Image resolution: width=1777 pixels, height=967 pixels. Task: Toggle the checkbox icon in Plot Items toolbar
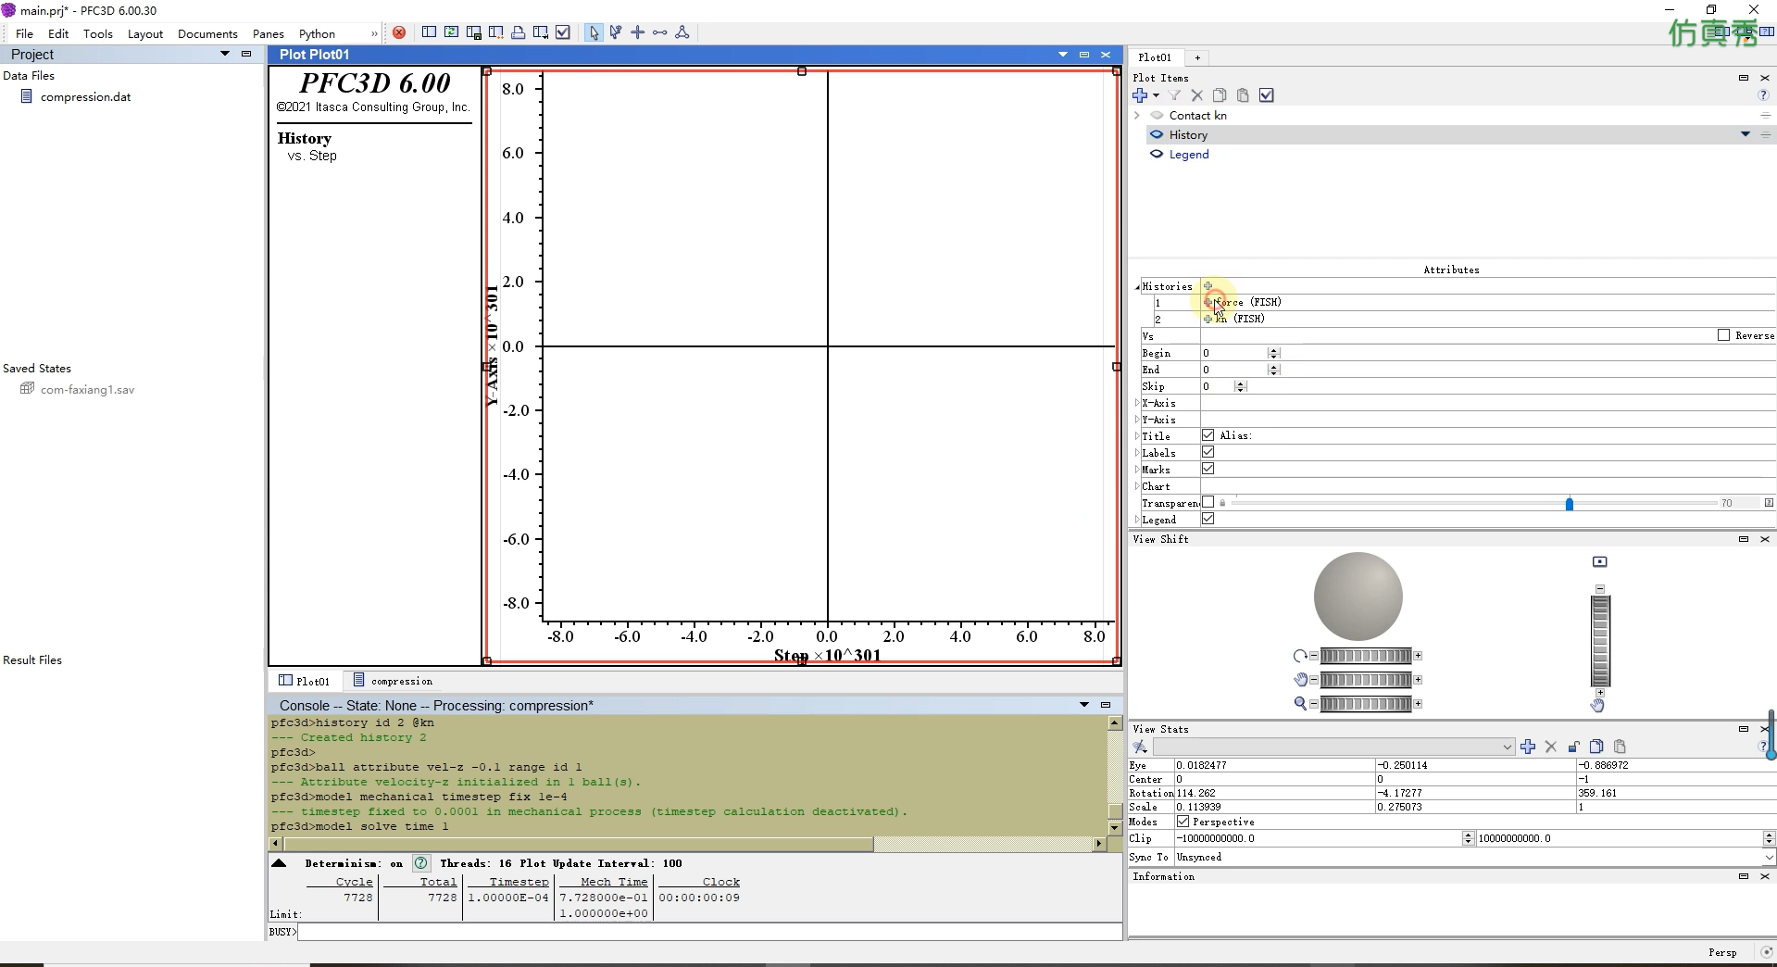(x=1267, y=95)
